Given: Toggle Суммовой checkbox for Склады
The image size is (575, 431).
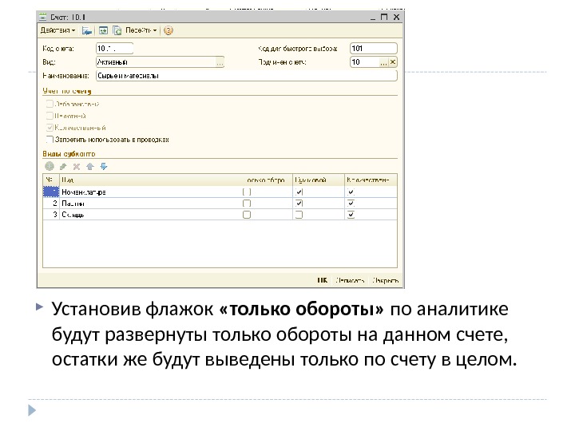Looking at the screenshot, I should 299,215.
